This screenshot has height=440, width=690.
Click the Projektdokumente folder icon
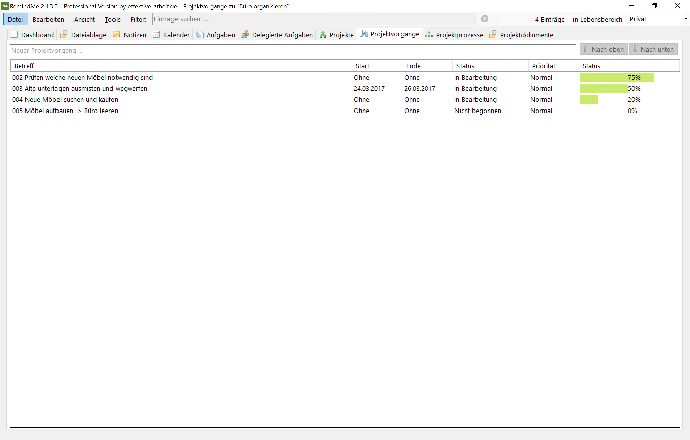(493, 35)
